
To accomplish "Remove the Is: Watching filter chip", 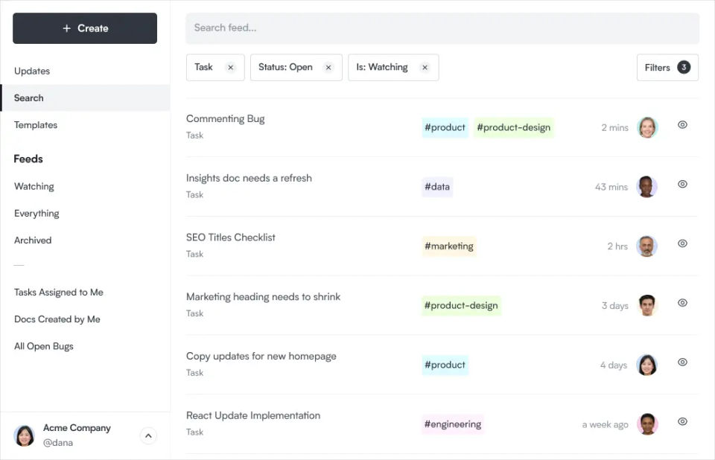I will click(x=425, y=68).
